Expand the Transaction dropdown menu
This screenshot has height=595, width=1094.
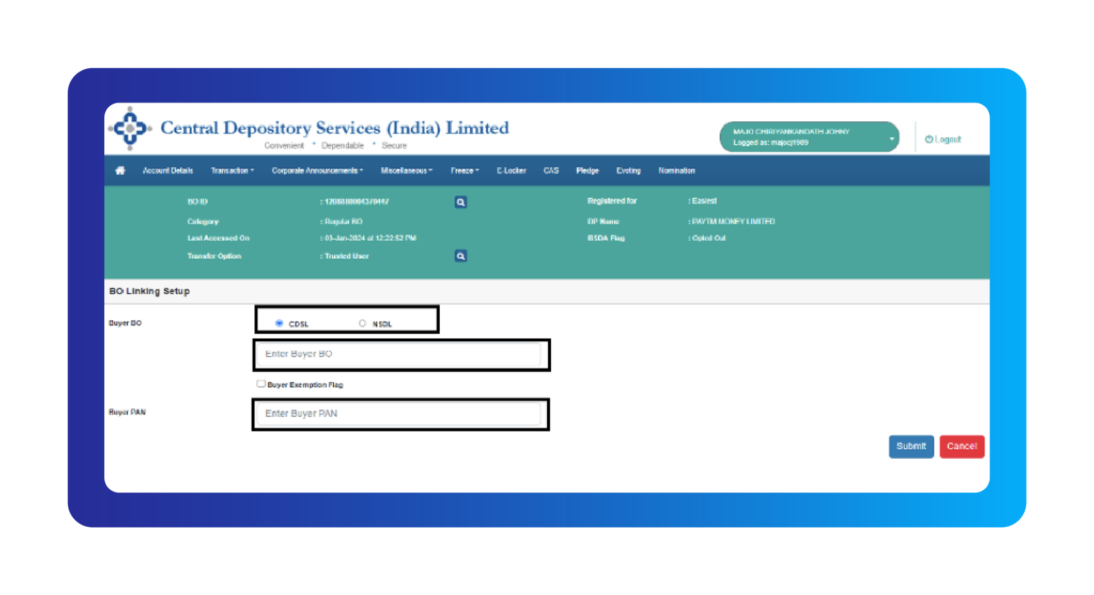(x=232, y=170)
